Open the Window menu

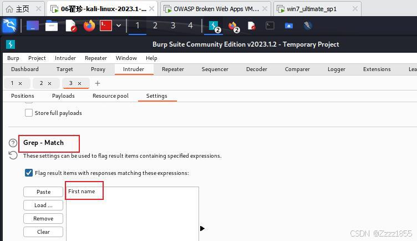tap(126, 58)
